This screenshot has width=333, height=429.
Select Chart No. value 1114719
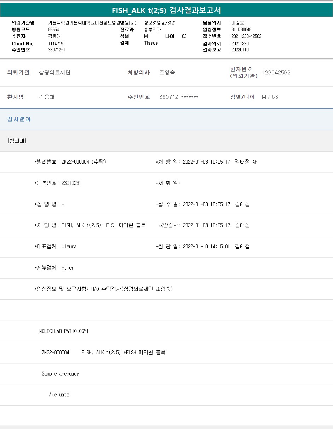56,44
